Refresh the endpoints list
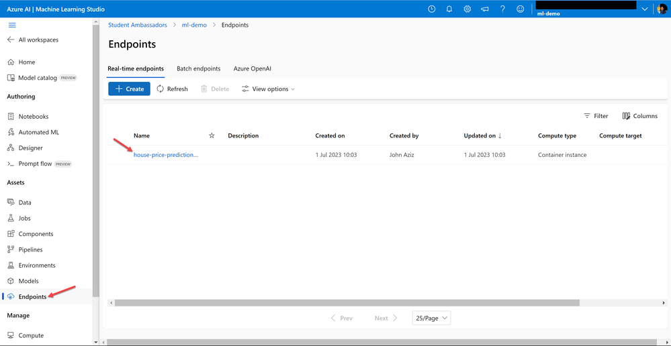671x346 pixels. 172,89
